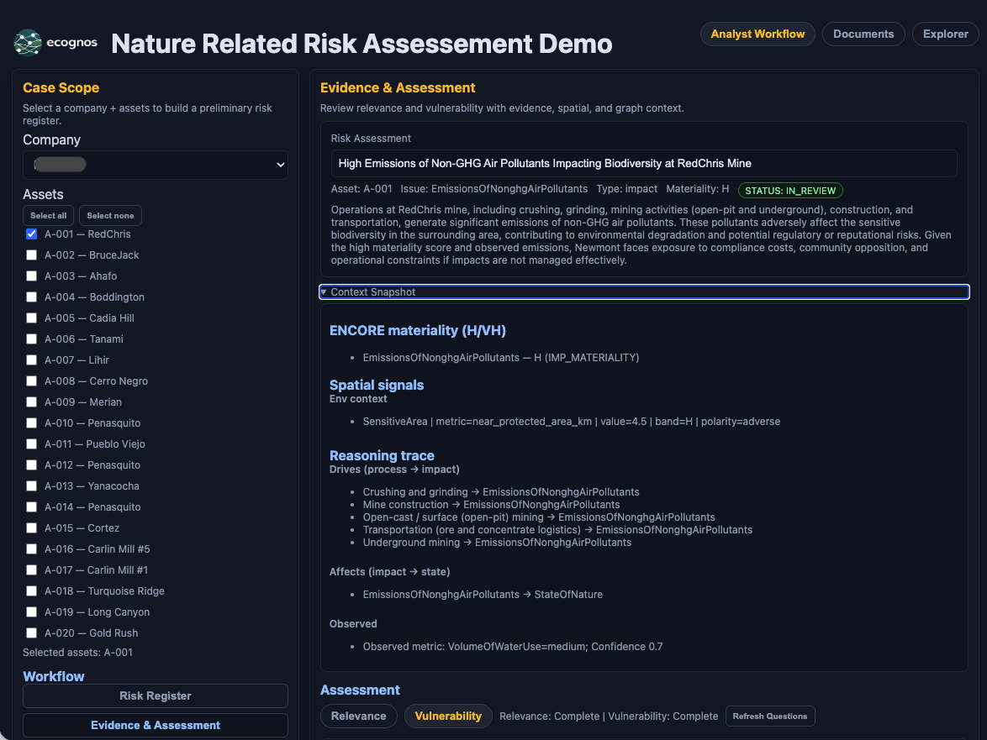Image resolution: width=987 pixels, height=740 pixels.
Task: Click the risk assessment title input field
Action: pyautogui.click(x=643, y=164)
